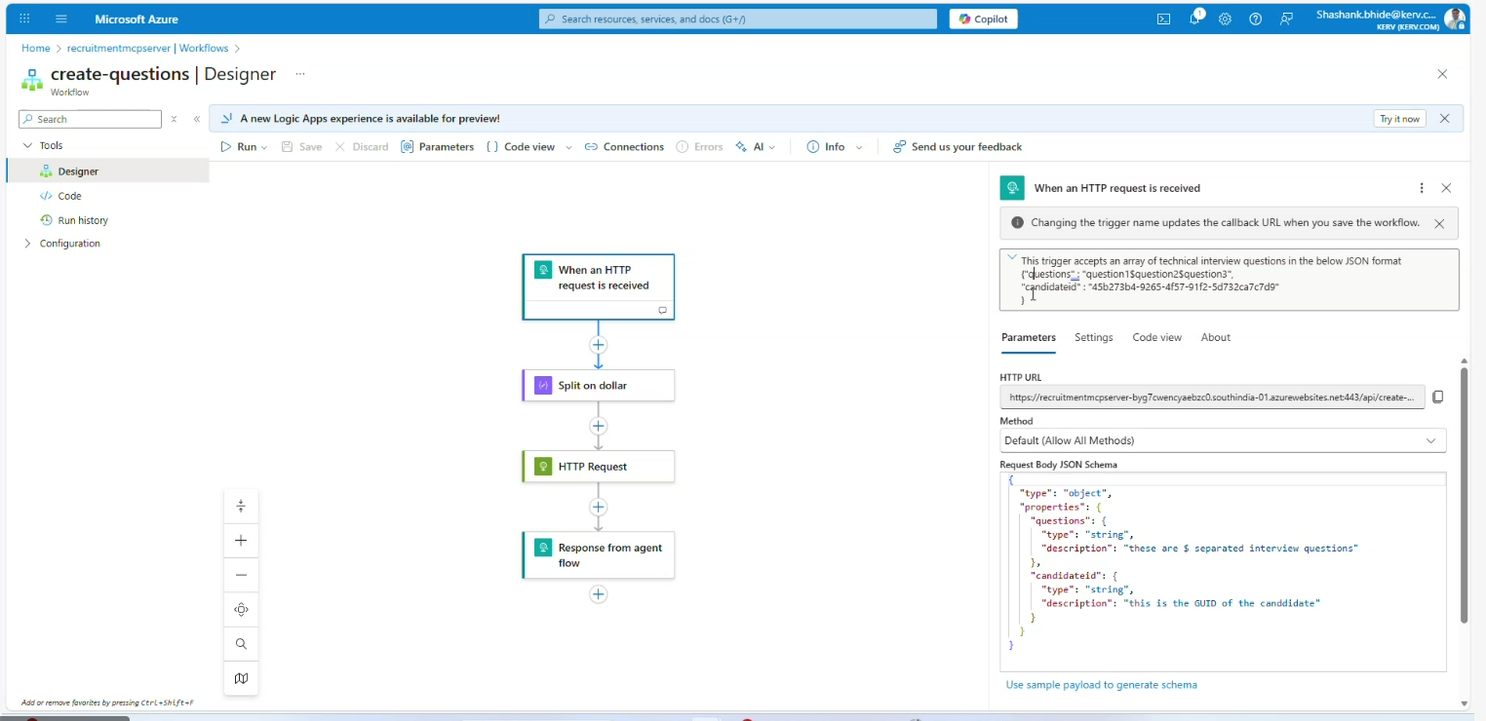Open Azure Cloud Shell icon
Screen dimensions: 1486x721
point(1163,19)
